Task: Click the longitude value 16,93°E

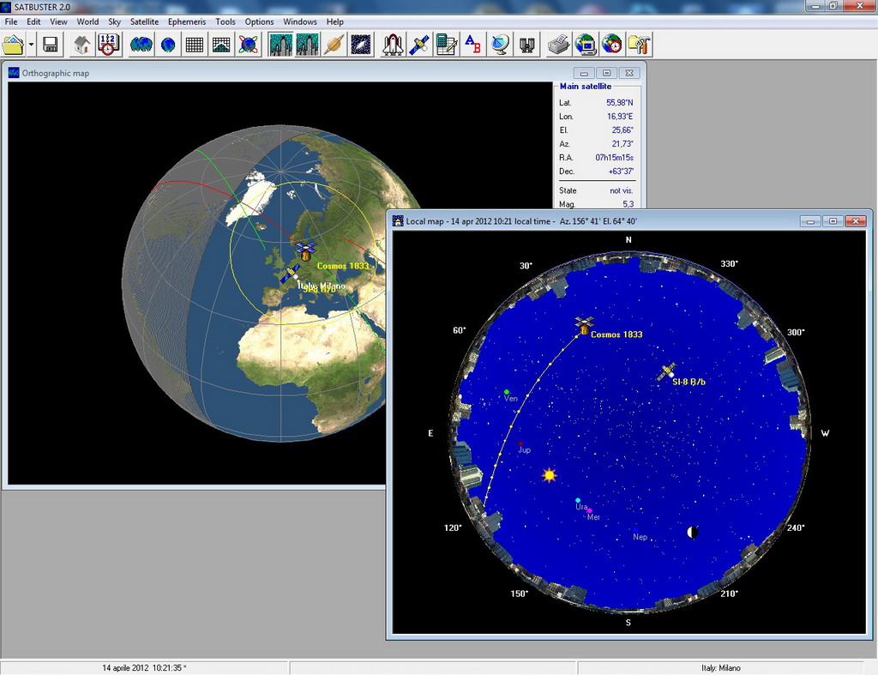Action: pos(620,117)
